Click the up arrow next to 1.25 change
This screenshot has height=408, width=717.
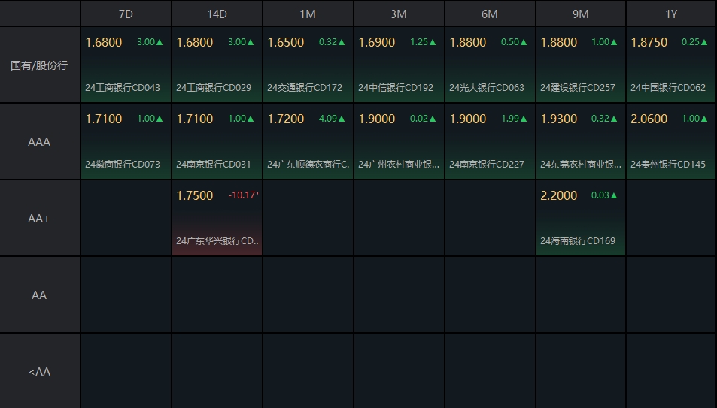pos(433,42)
